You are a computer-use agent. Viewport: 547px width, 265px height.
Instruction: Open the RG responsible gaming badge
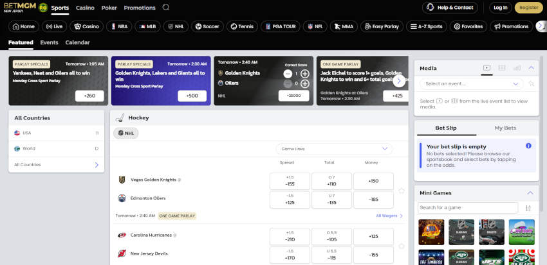coord(43,8)
